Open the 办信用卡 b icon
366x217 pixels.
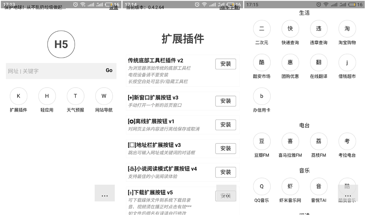(262, 96)
